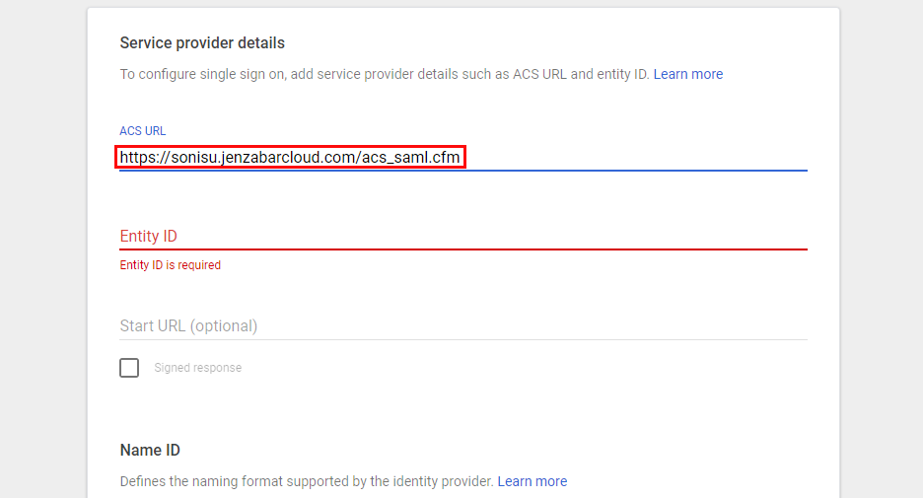Enable the Signed response checkbox
The height and width of the screenshot is (498, 923).
(x=129, y=368)
